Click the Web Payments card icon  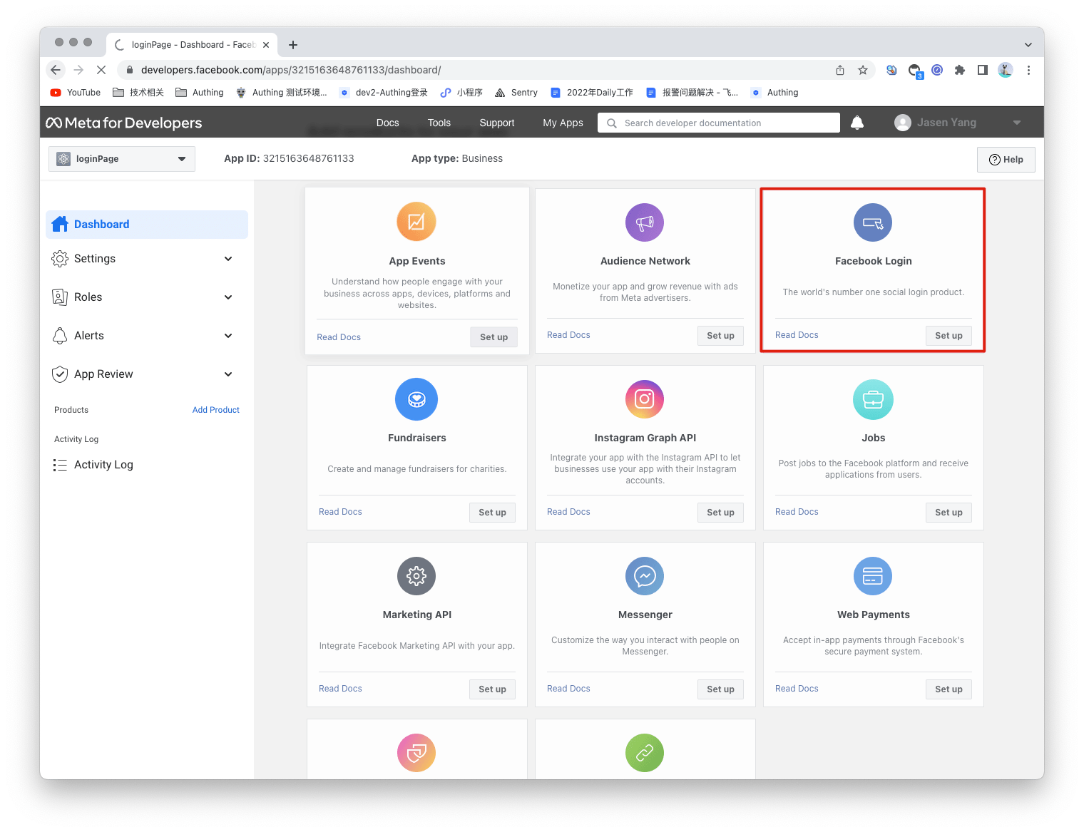coord(873,576)
